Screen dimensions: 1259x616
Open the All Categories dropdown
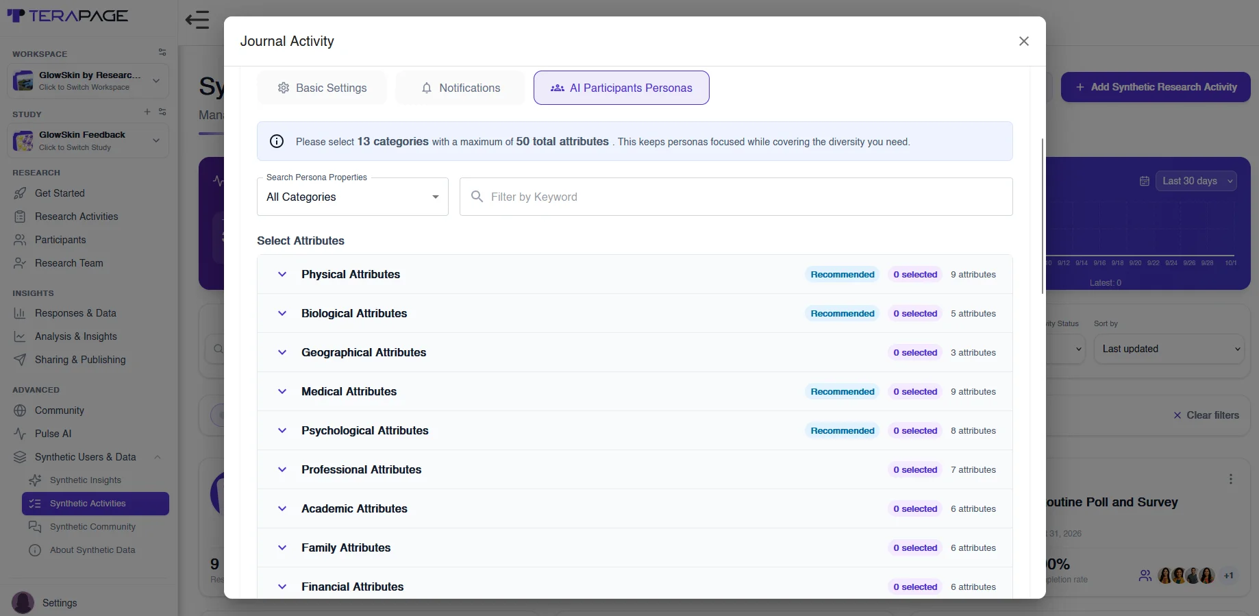tap(353, 197)
